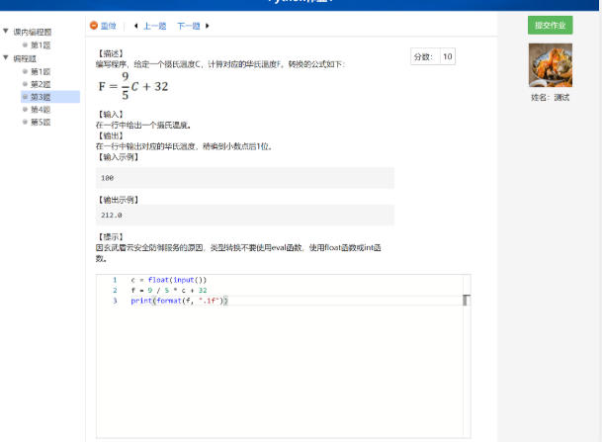Click the code editor minimap scroll marker

coord(466,300)
